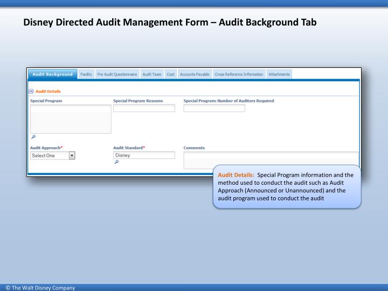Open the Accounts Payable tab
The width and height of the screenshot is (388, 291).
point(195,74)
